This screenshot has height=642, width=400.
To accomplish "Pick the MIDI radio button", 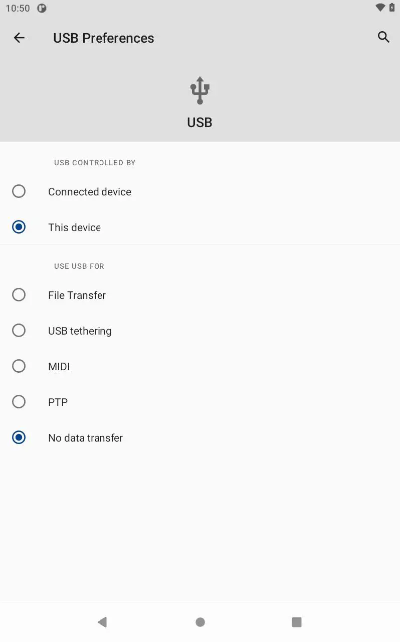I will (x=19, y=366).
